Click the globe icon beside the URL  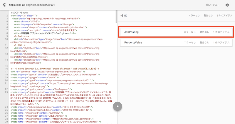pyautogui.click(x=5, y=5)
